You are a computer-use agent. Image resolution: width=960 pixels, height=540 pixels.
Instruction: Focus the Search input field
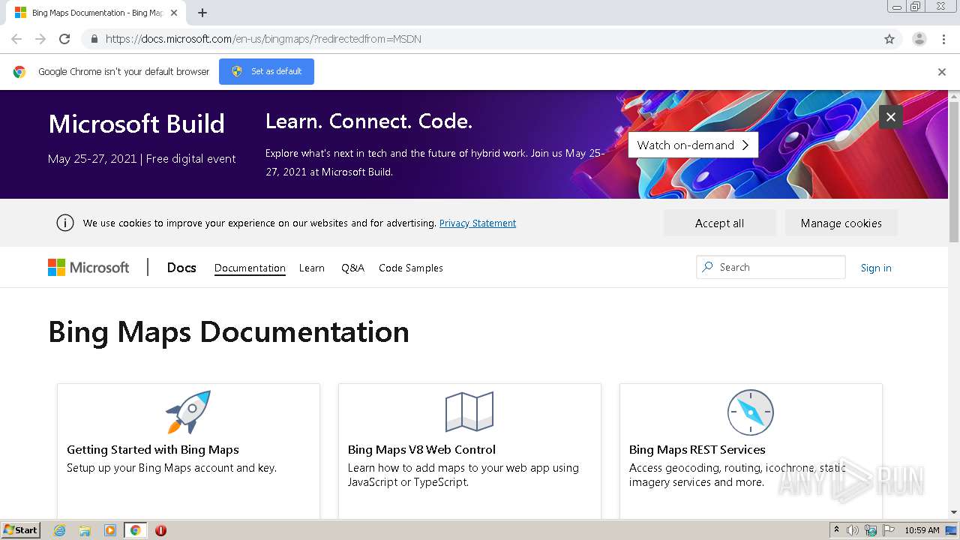(771, 267)
